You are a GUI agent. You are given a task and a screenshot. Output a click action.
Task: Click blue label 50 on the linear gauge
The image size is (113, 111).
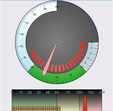pos(57,92)
